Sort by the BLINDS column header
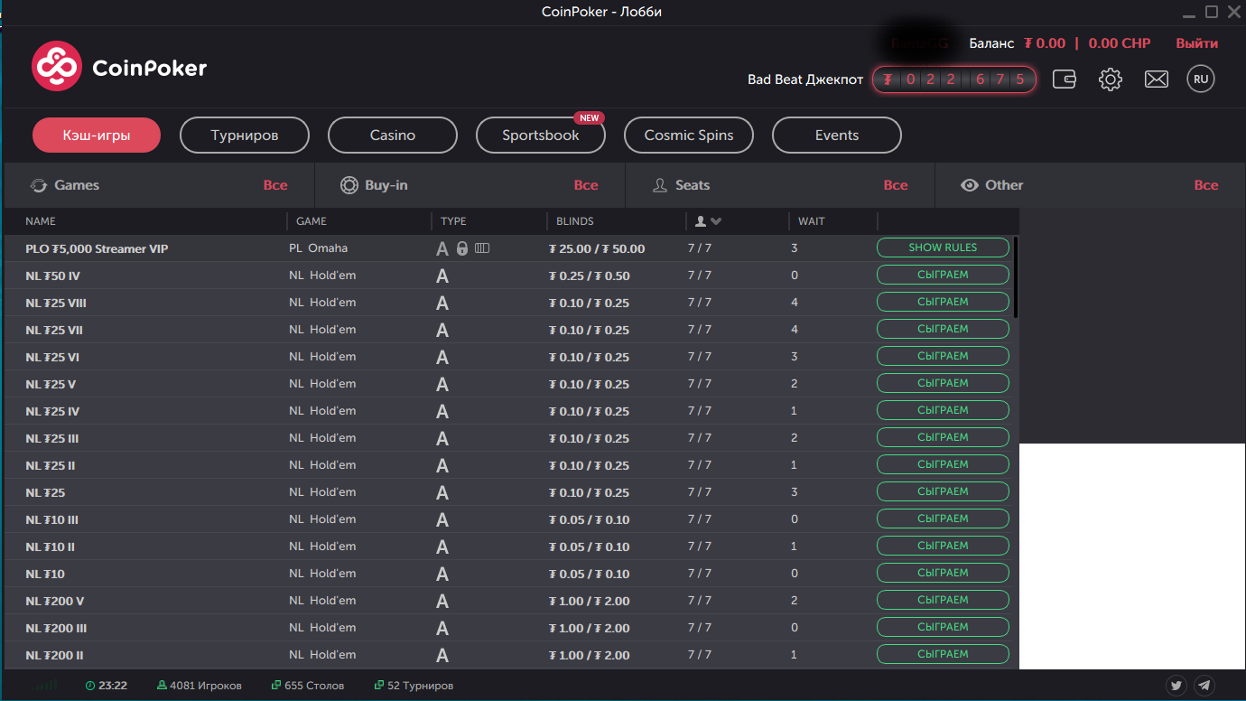The image size is (1246, 701). pos(575,221)
